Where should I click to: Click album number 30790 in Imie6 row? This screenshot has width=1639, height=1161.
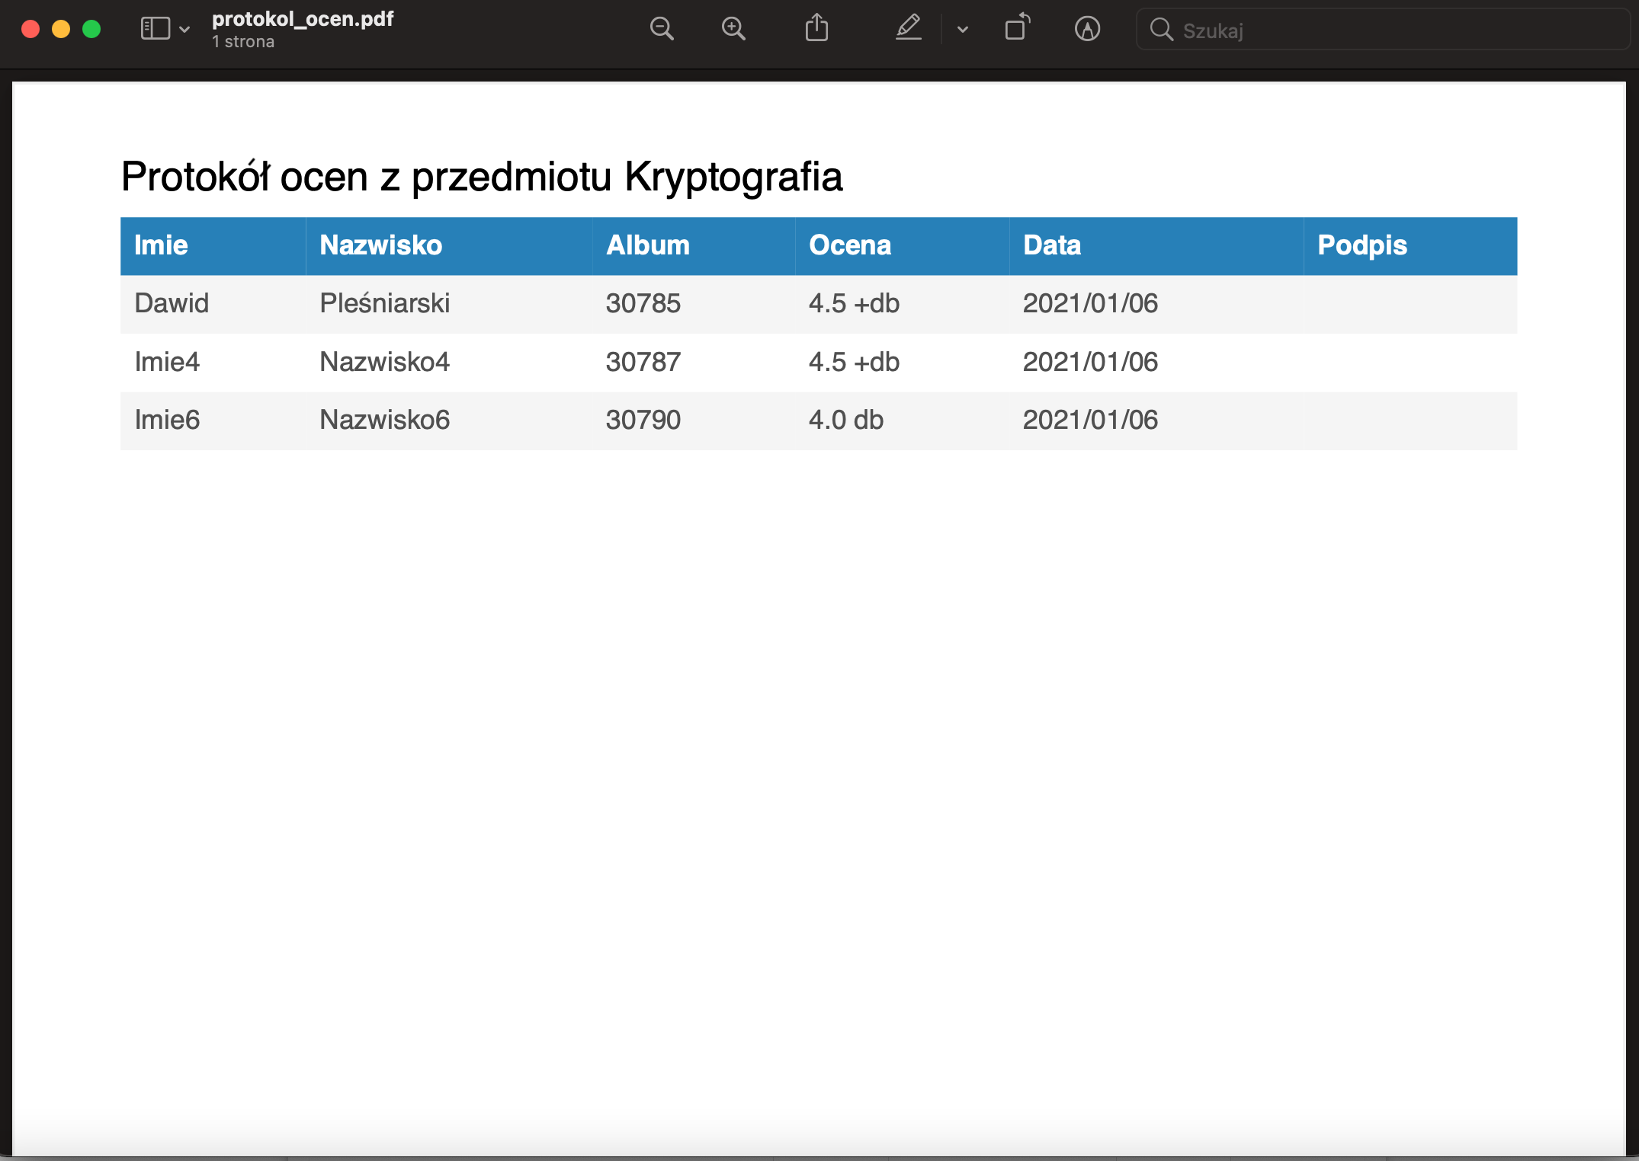[643, 420]
